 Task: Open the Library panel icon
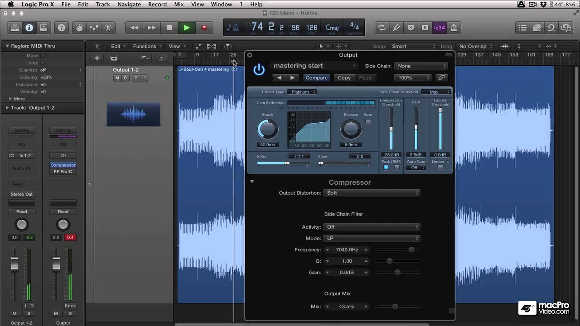coord(15,28)
